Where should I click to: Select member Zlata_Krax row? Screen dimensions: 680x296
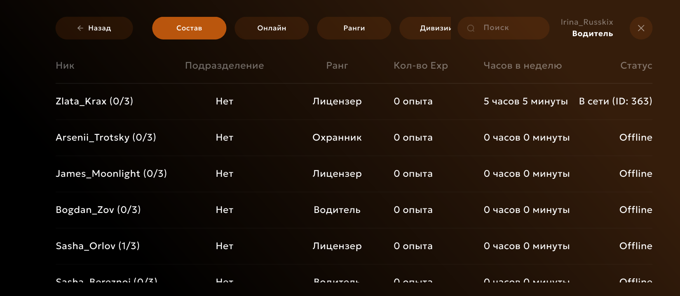tap(94, 101)
